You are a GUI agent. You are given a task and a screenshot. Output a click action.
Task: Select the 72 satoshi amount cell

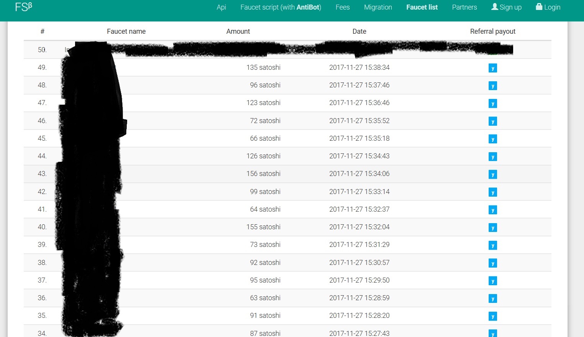point(265,121)
